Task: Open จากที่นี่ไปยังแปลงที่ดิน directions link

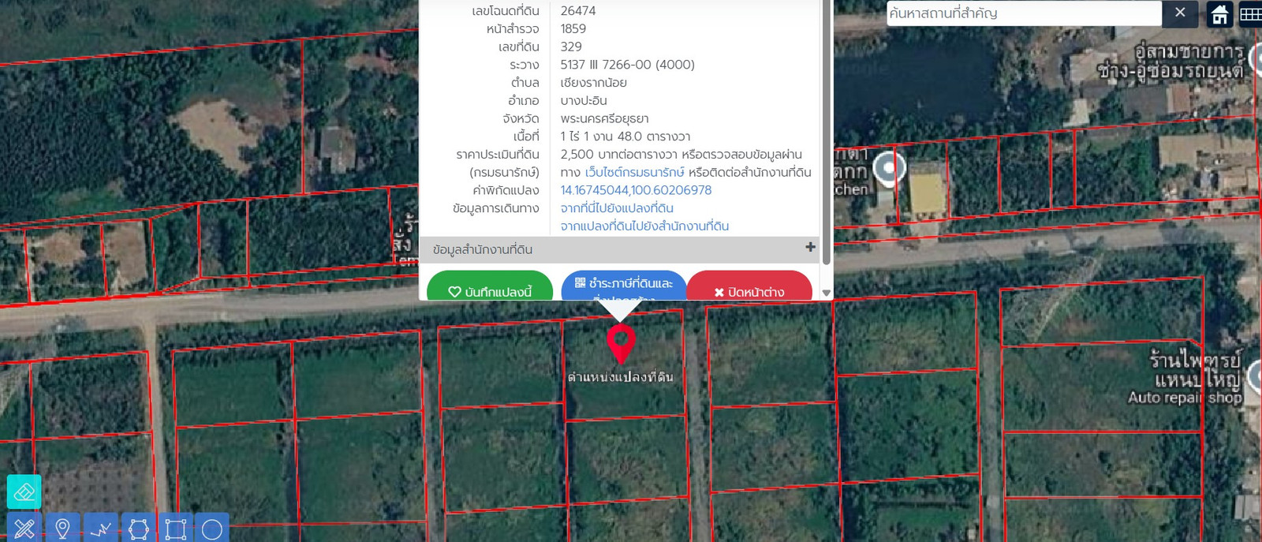Action: [617, 208]
